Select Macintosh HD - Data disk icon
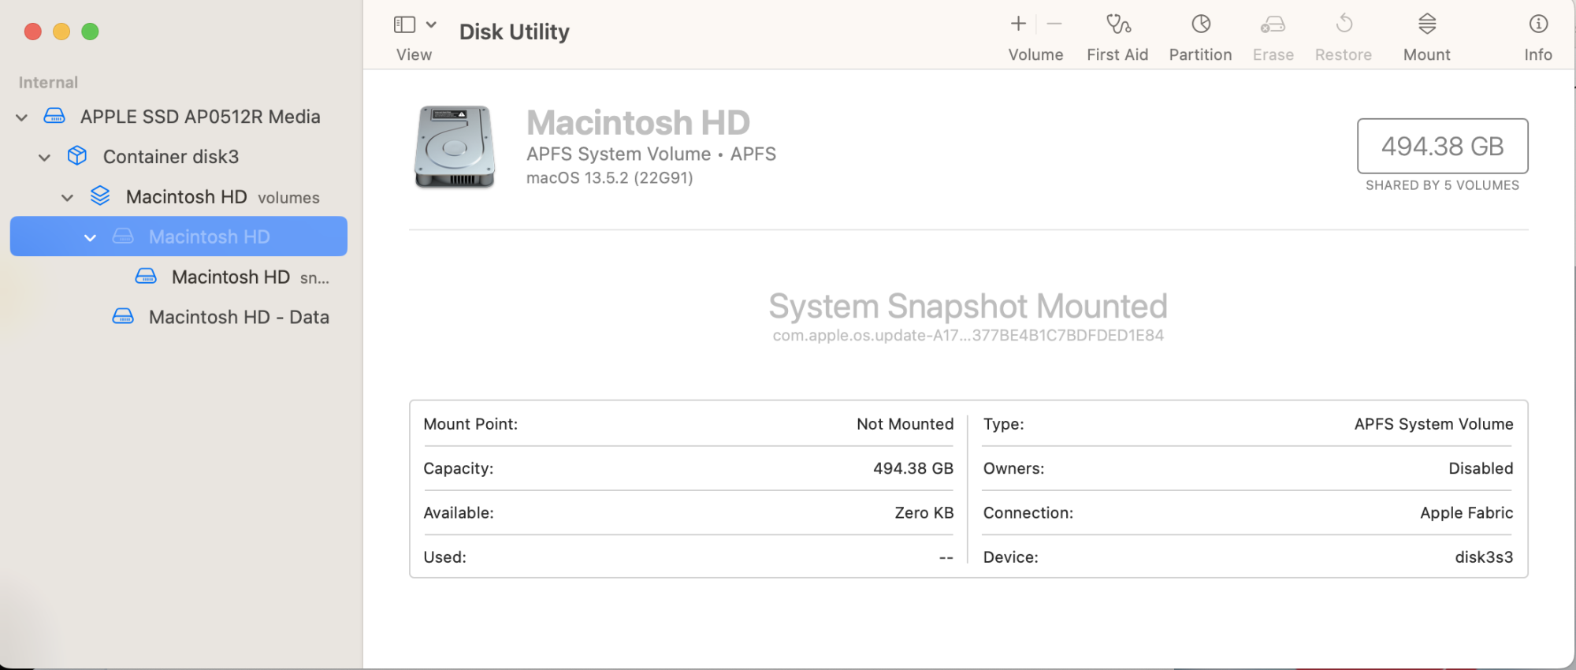 tap(123, 316)
